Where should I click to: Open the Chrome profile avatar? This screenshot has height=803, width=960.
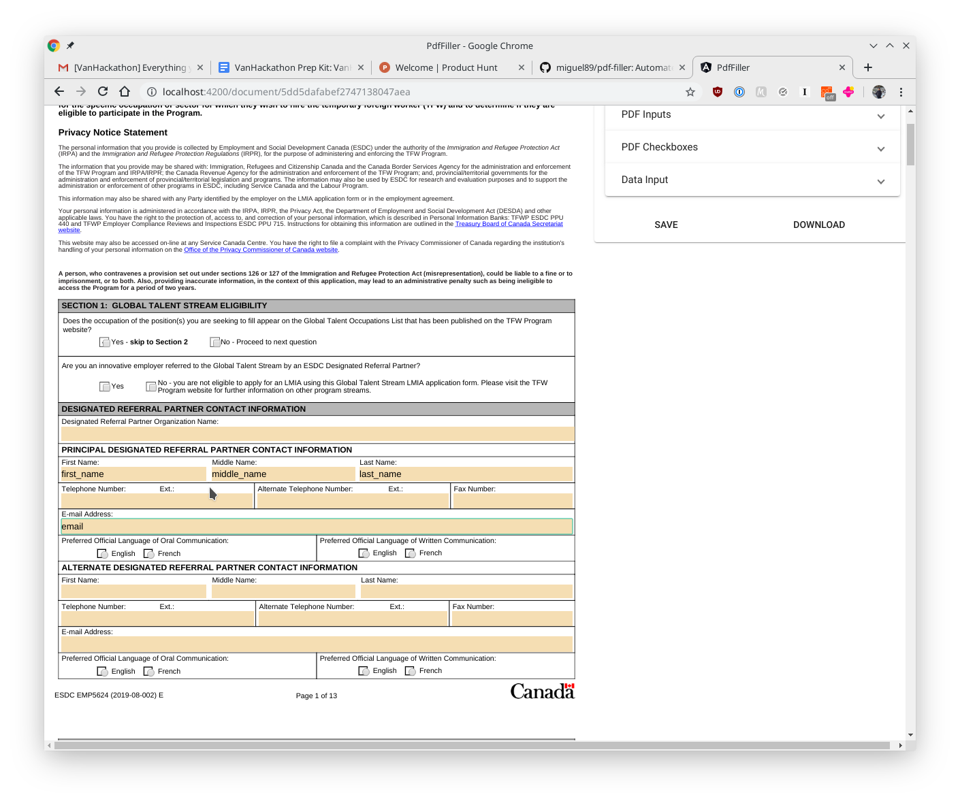pos(879,92)
